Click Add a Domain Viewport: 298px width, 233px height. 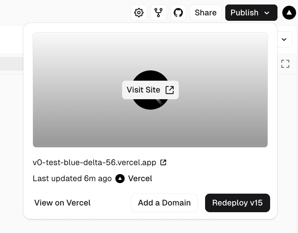[x=164, y=203]
